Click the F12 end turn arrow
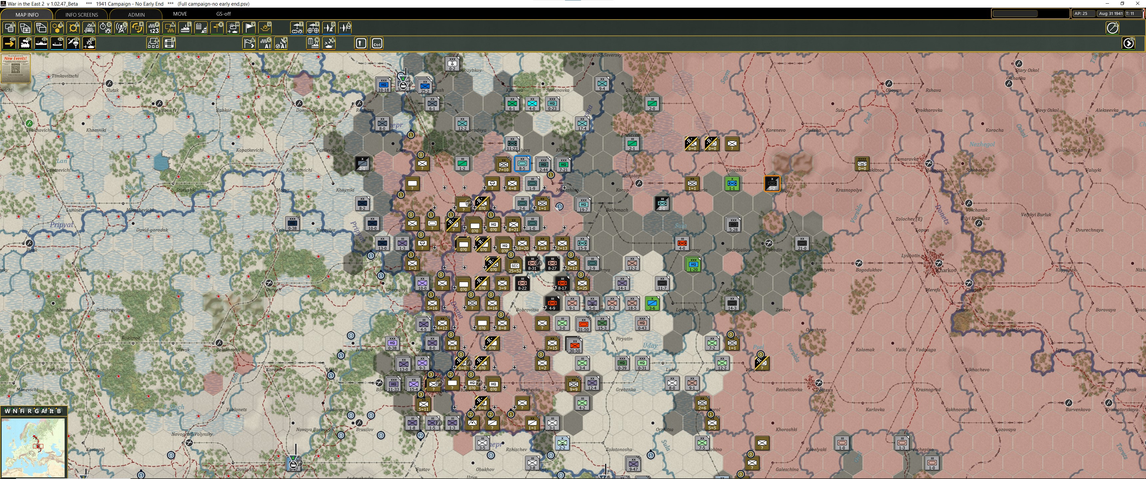Viewport: 1146px width, 479px height. (x=1129, y=43)
